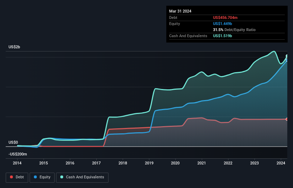Click the US$456.704m debt value

[x=225, y=18]
